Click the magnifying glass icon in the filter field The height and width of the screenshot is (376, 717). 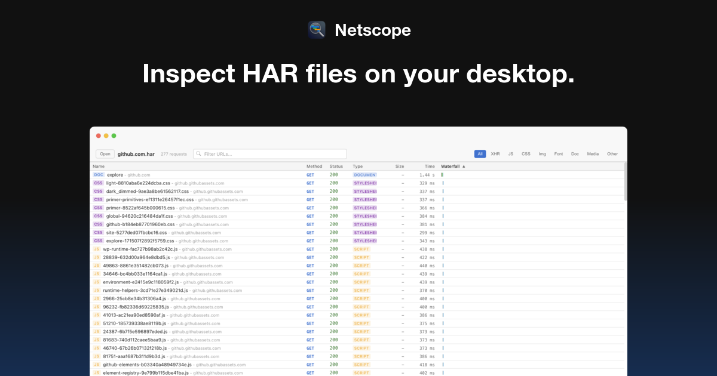(198, 153)
